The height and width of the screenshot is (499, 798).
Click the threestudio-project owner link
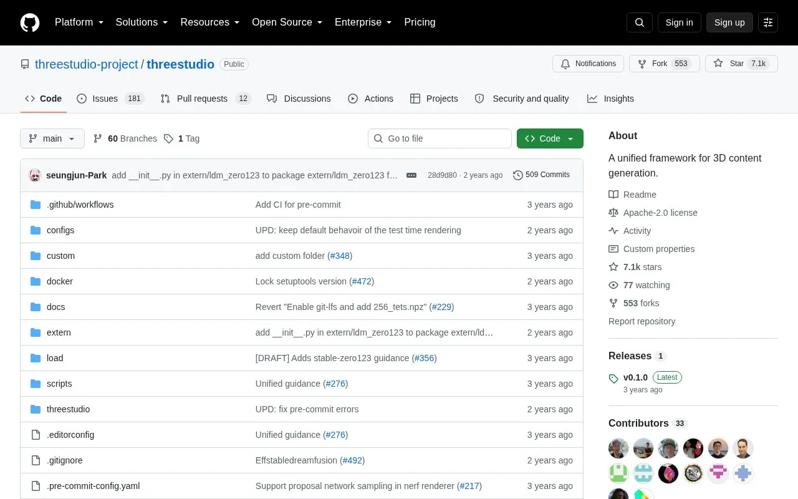pos(87,64)
